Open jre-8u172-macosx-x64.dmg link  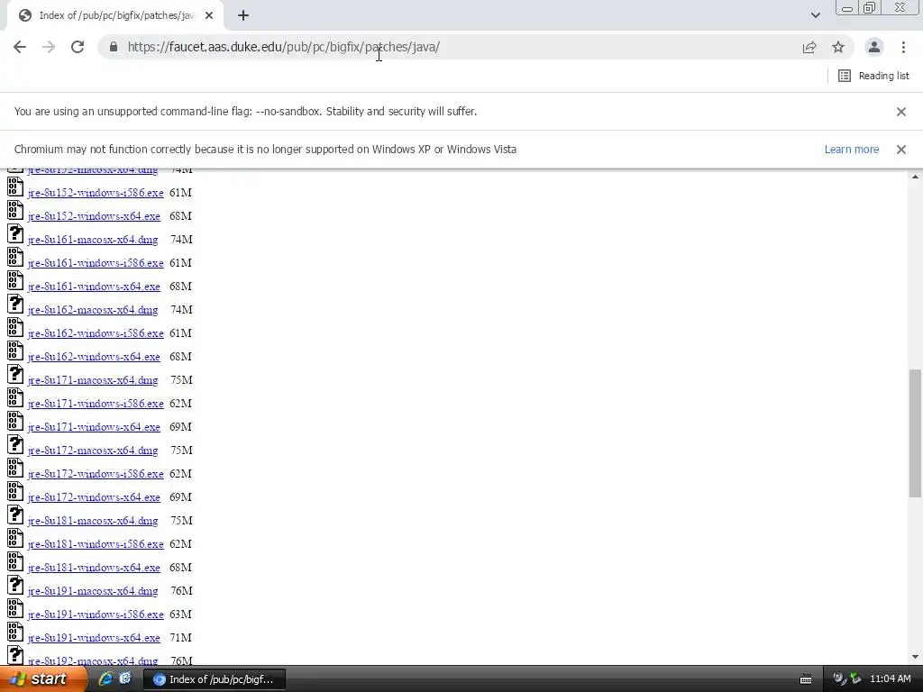[93, 451]
